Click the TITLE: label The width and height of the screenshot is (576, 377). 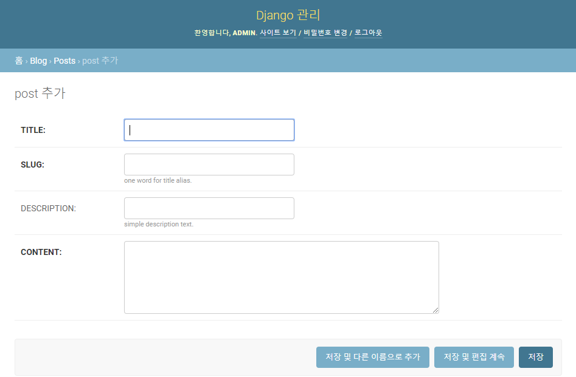(33, 130)
